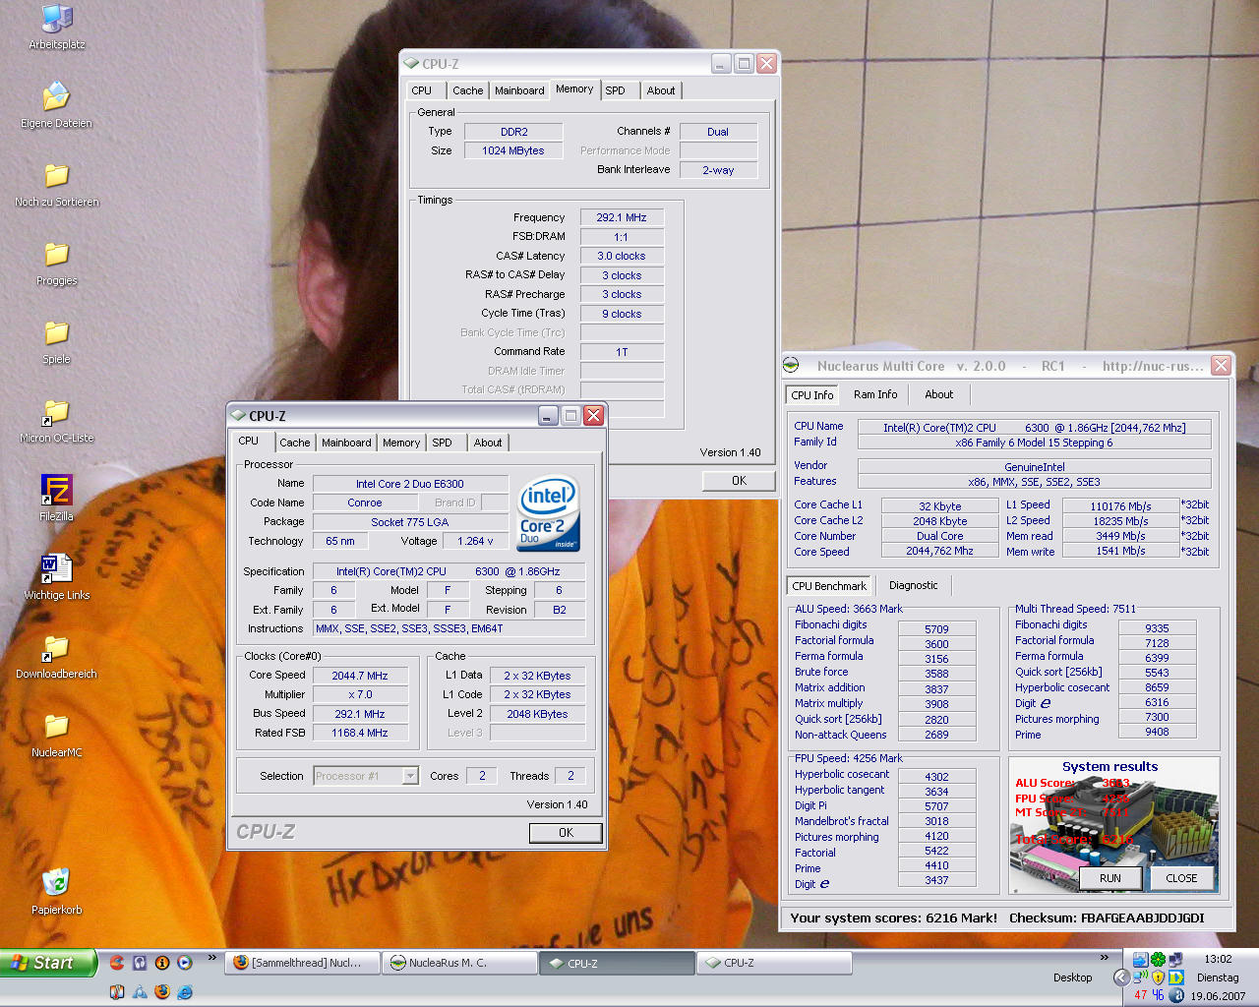Open the Start menu
The width and height of the screenshot is (1259, 1007).
[48, 963]
